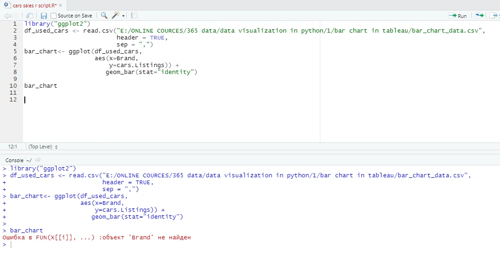The width and height of the screenshot is (500, 260).
Task: Click the Show in new window icon
Action: (x=29, y=16)
